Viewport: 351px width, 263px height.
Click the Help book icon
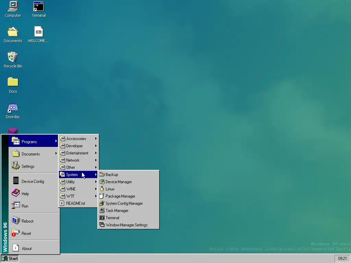[16, 193]
